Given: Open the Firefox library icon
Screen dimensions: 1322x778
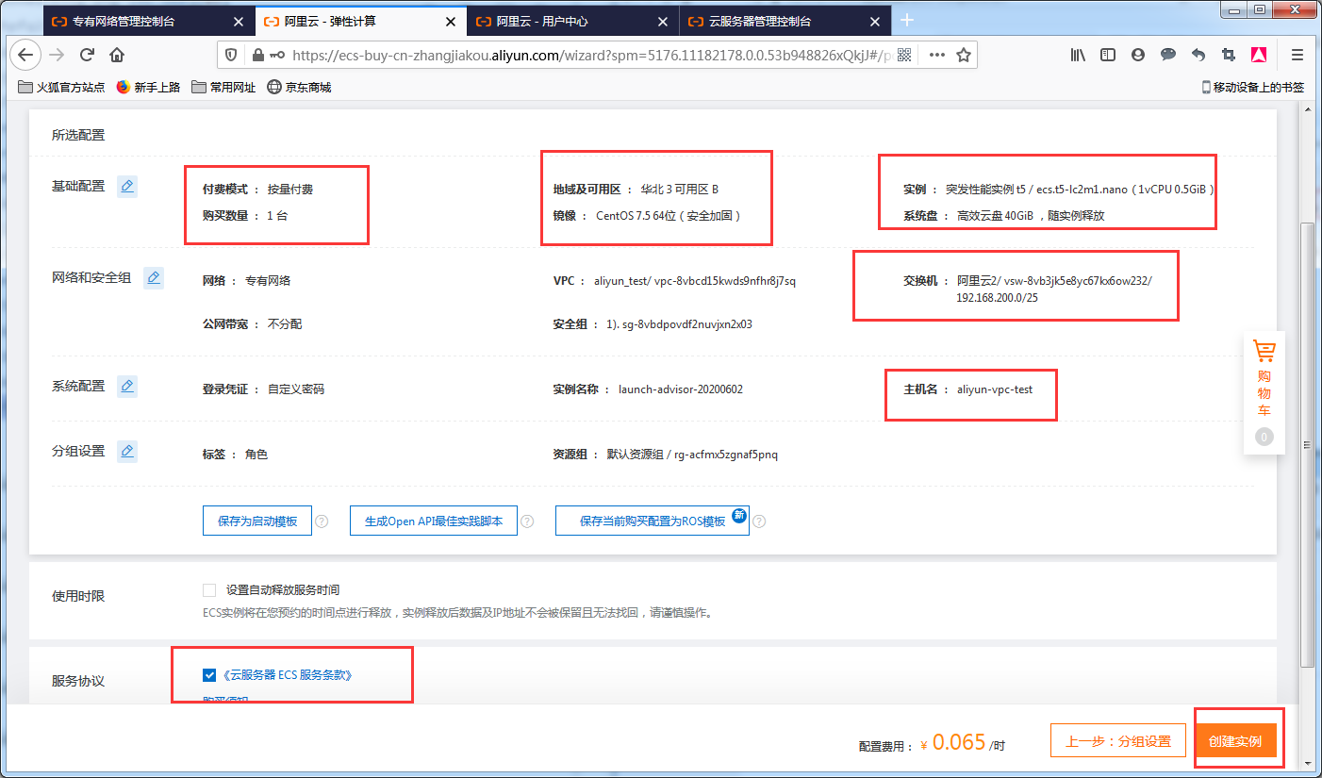Looking at the screenshot, I should 1078,55.
